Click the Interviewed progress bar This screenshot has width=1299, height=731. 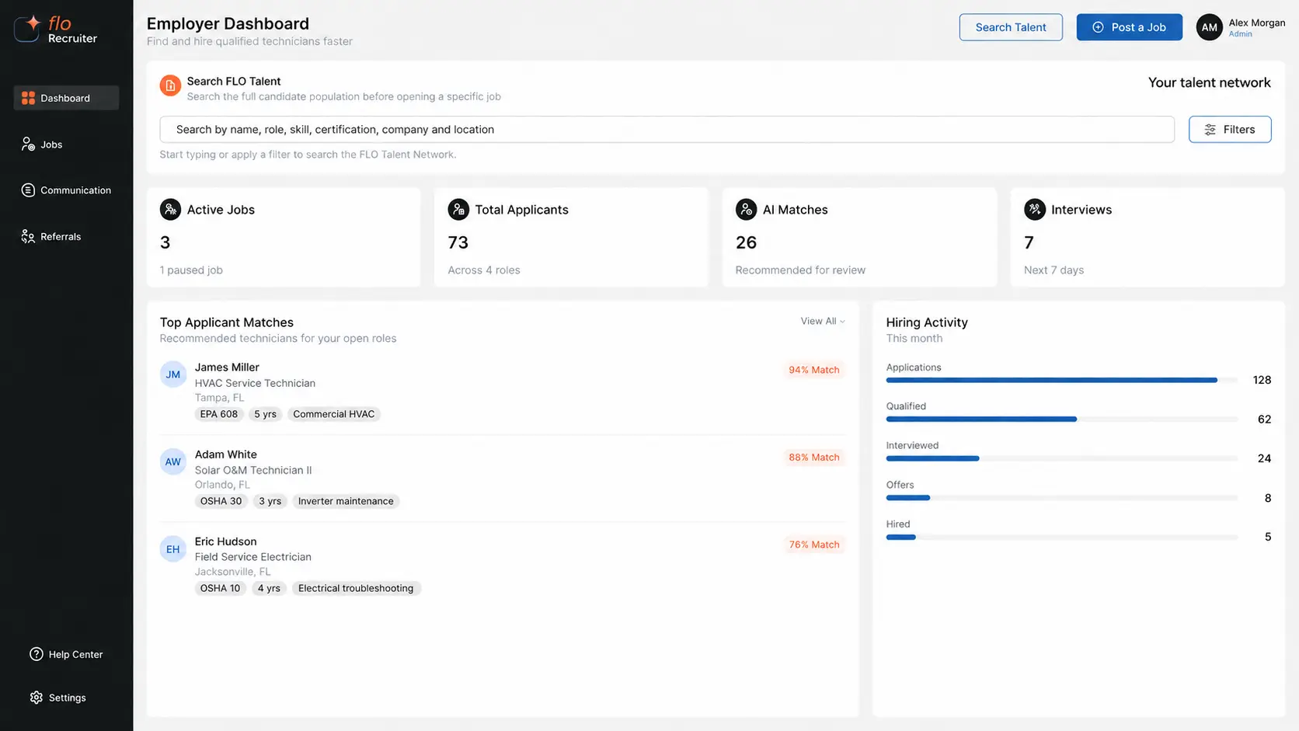coord(1061,458)
